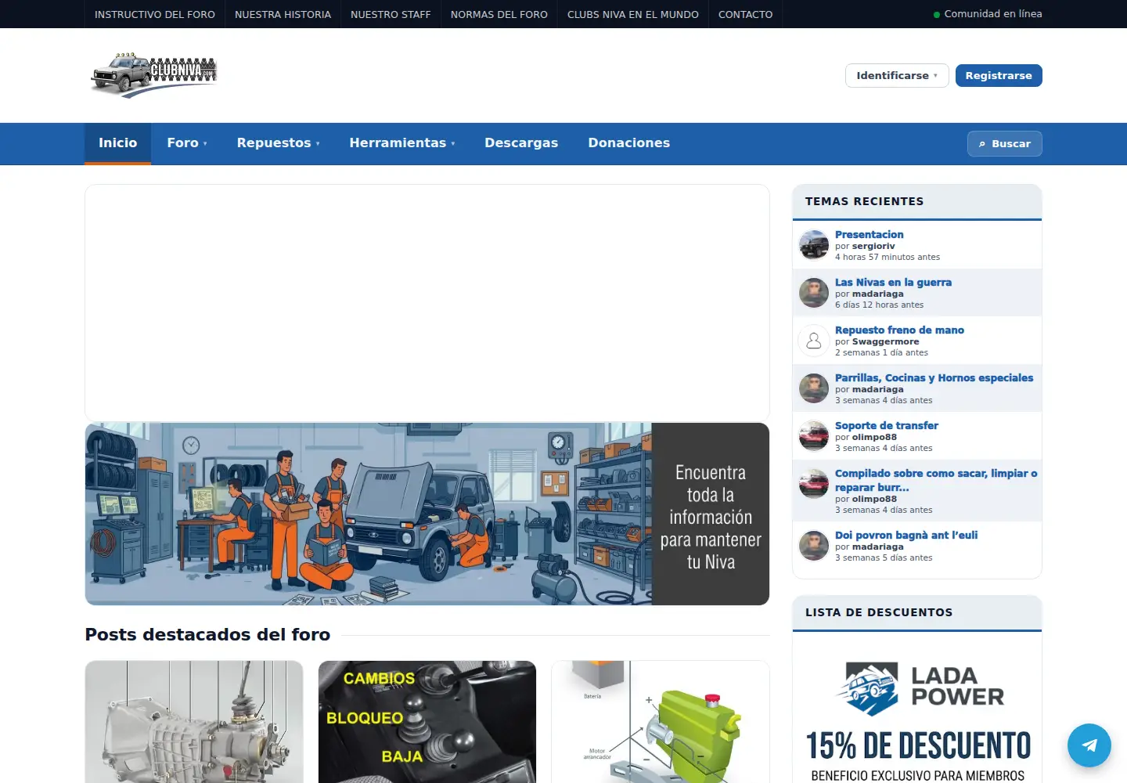Click the Registrarse button
This screenshot has width=1127, height=783.
pos(999,75)
